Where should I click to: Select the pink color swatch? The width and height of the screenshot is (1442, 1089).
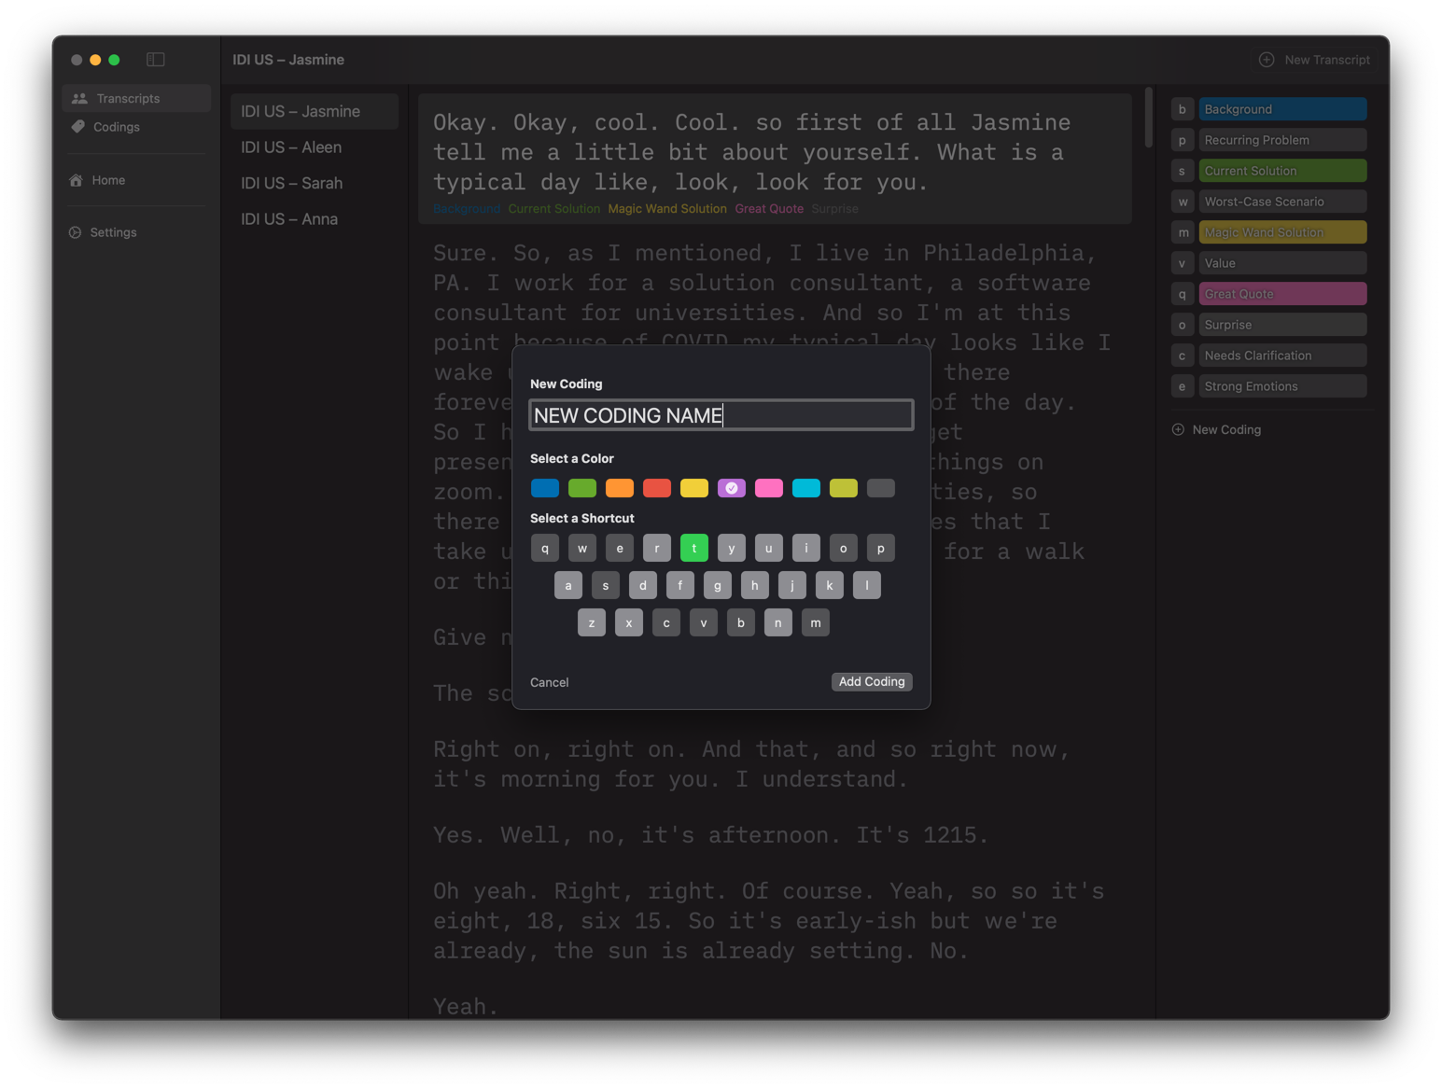point(769,488)
